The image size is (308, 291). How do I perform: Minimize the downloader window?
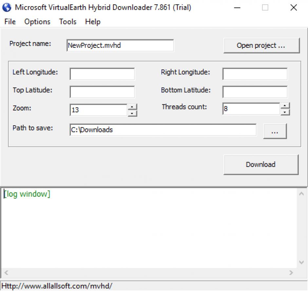coord(237,8)
